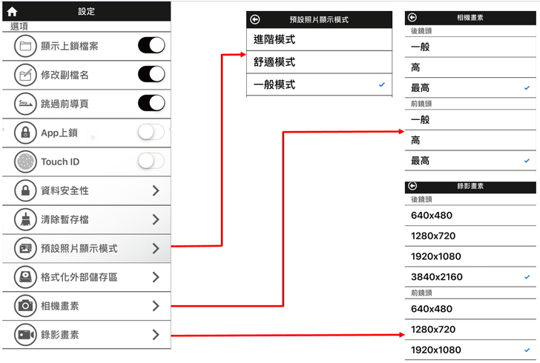Turn off the 顯示上鎖檔案 switch
Image resolution: width=540 pixels, height=363 pixels.
tap(151, 45)
